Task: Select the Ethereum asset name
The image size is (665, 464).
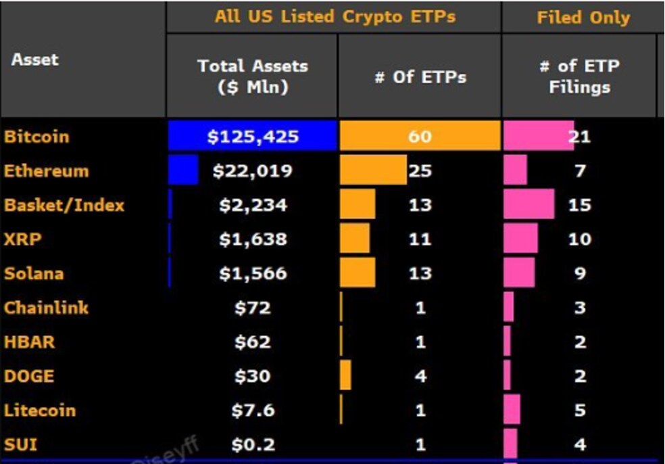Action: point(46,170)
